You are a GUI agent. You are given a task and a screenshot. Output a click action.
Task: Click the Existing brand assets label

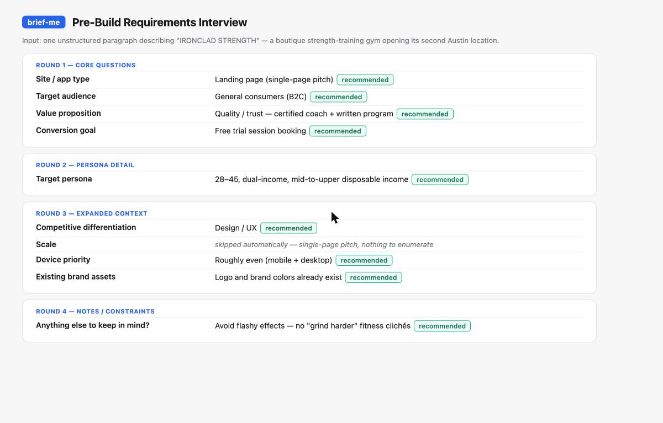coord(76,276)
